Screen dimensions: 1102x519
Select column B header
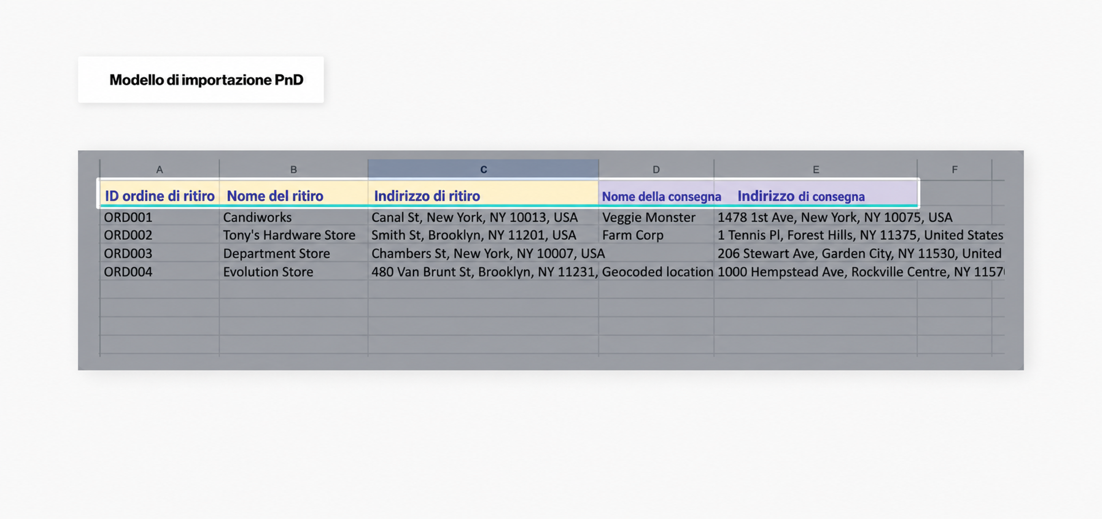(294, 170)
